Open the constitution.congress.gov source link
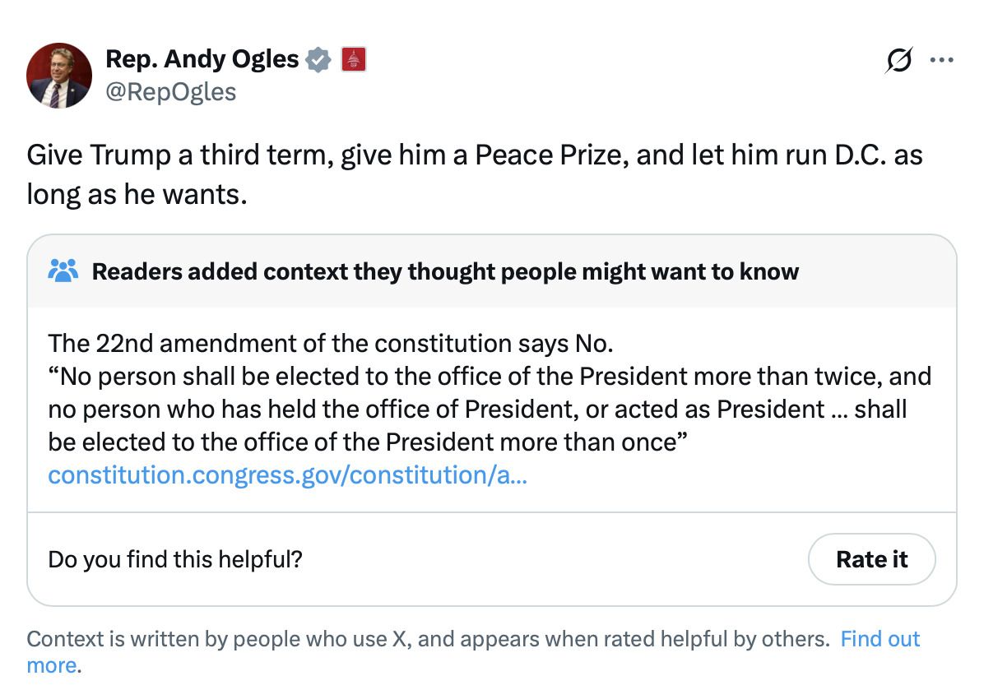984x699 pixels. click(x=288, y=475)
